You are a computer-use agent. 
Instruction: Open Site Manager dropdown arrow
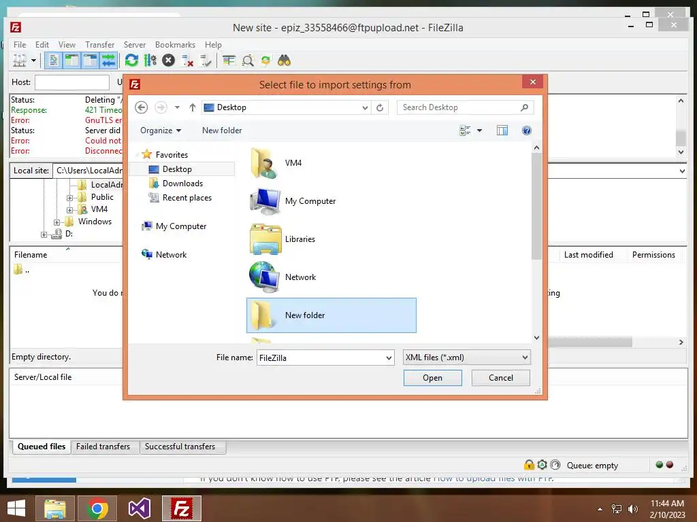click(33, 60)
